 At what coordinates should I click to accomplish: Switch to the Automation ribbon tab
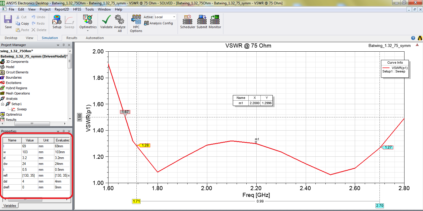95,38
